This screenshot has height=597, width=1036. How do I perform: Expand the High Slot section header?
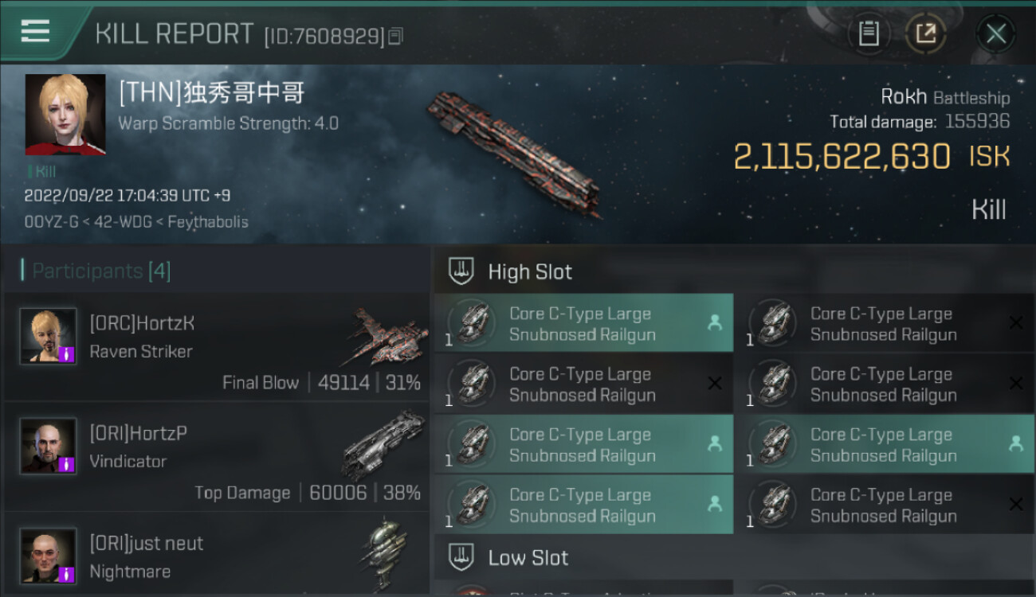pyautogui.click(x=734, y=271)
